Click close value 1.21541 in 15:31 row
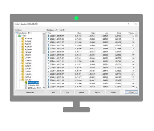The width and height of the screenshot is (154, 131). (x=118, y=61)
